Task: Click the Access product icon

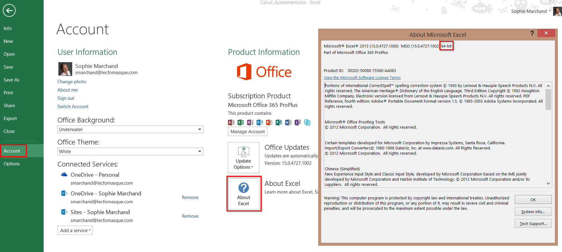Action: point(231,122)
